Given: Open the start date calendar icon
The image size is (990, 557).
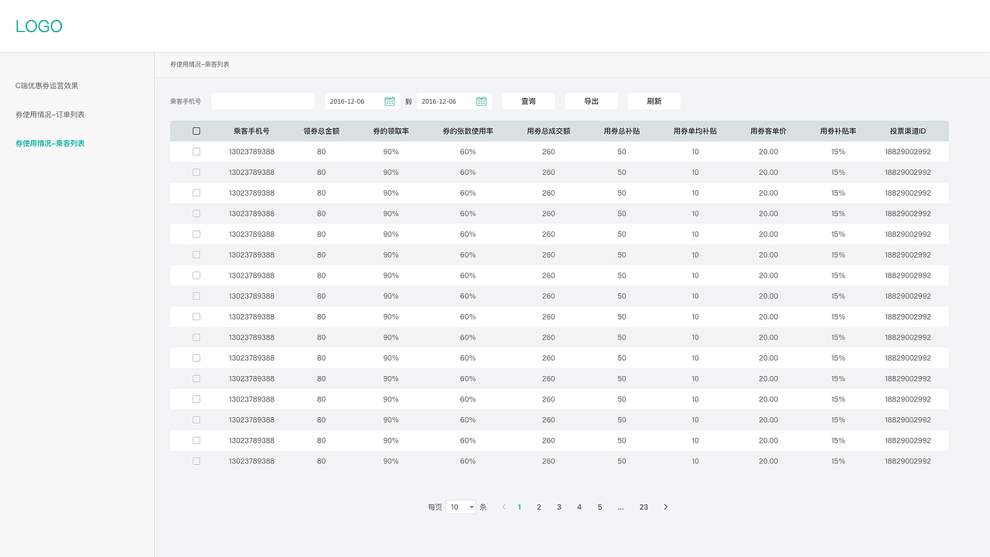Looking at the screenshot, I should pyautogui.click(x=390, y=101).
